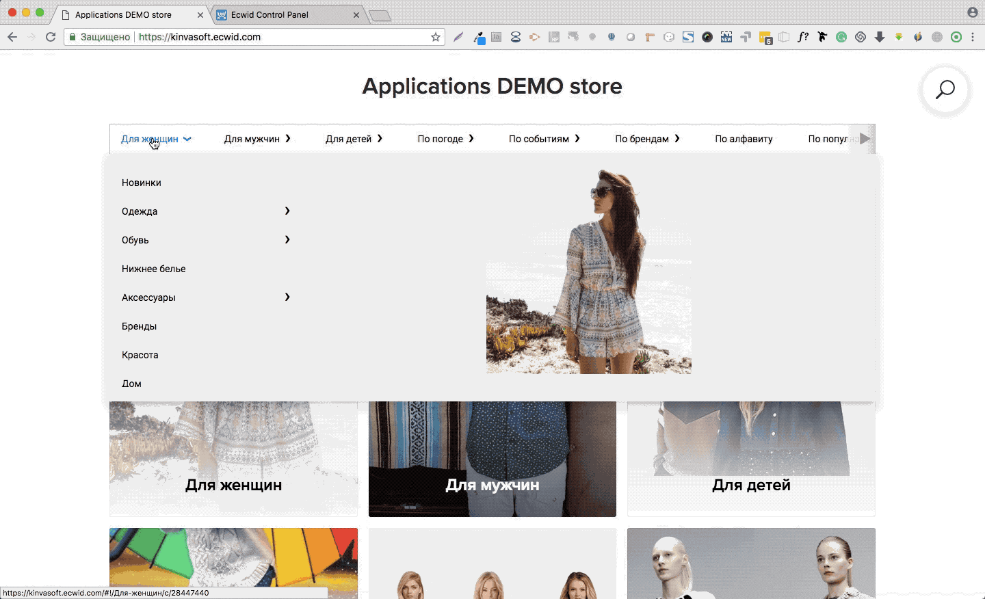Click the Chrome user profile icon

972,12
